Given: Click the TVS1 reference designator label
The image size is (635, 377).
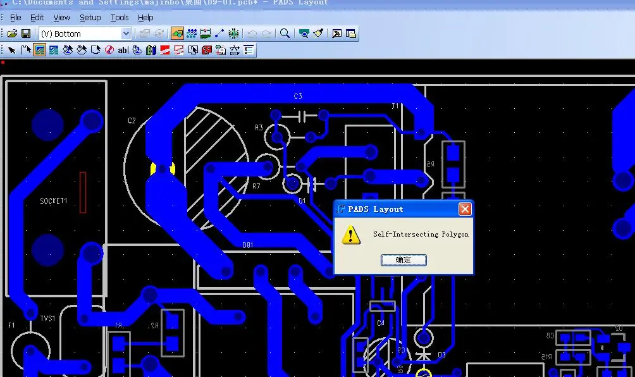Looking at the screenshot, I should click(x=48, y=318).
